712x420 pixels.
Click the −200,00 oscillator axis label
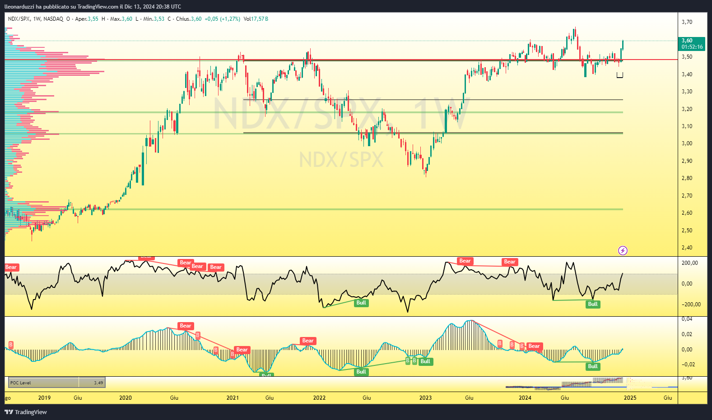tap(691, 305)
